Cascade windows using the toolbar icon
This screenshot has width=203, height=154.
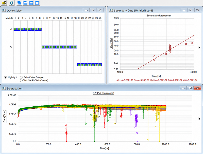(19, 3)
